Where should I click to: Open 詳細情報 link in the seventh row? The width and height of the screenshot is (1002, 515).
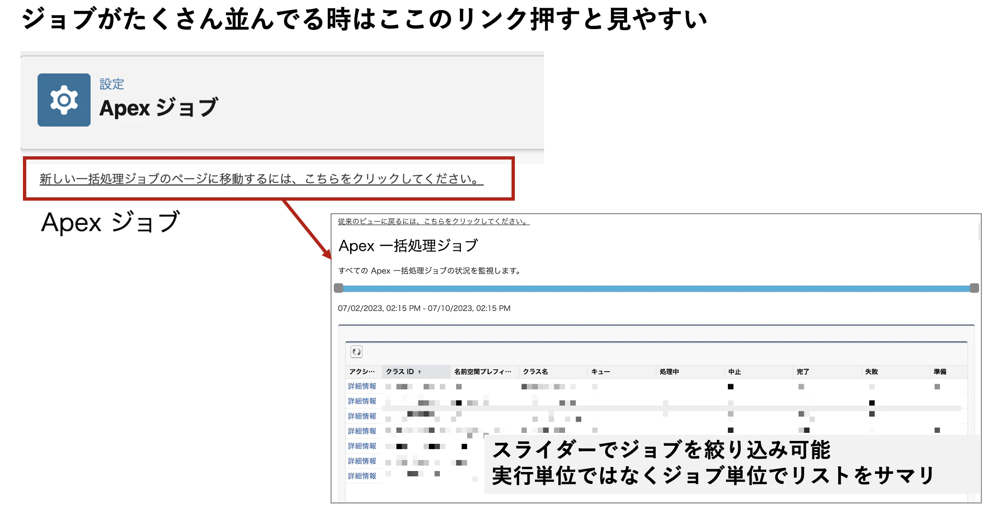click(362, 476)
